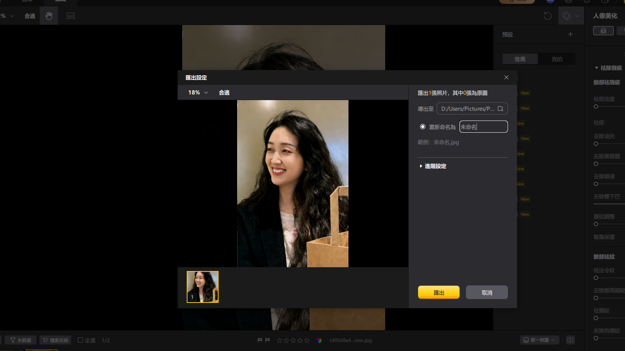Click the yellow 匯出 button

tap(439, 293)
